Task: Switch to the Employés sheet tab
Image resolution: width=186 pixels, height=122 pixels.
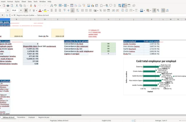Action: 32,117
